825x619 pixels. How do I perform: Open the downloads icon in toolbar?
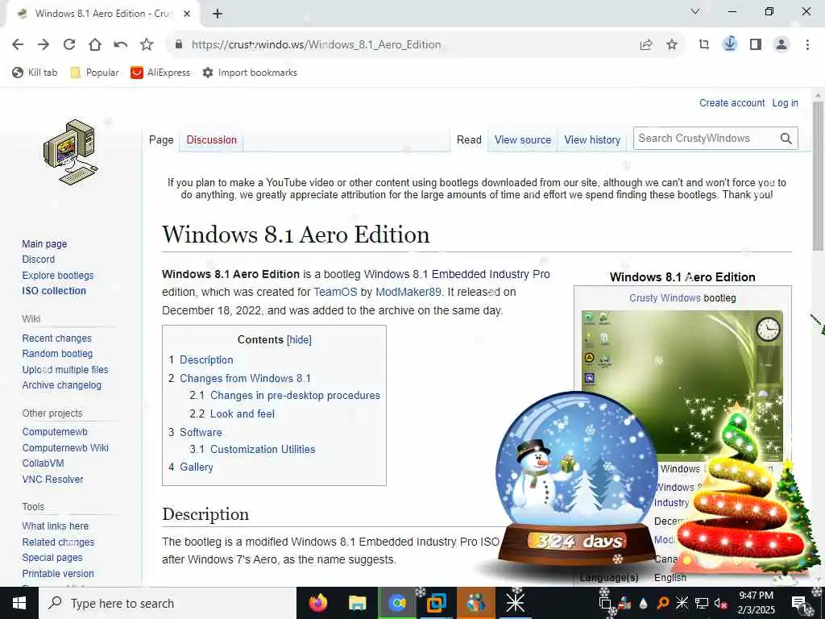[x=730, y=44]
